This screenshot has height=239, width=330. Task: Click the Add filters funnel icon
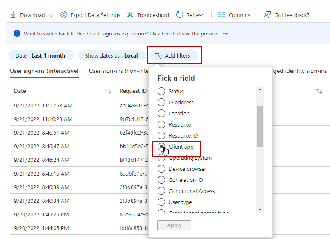(x=159, y=55)
